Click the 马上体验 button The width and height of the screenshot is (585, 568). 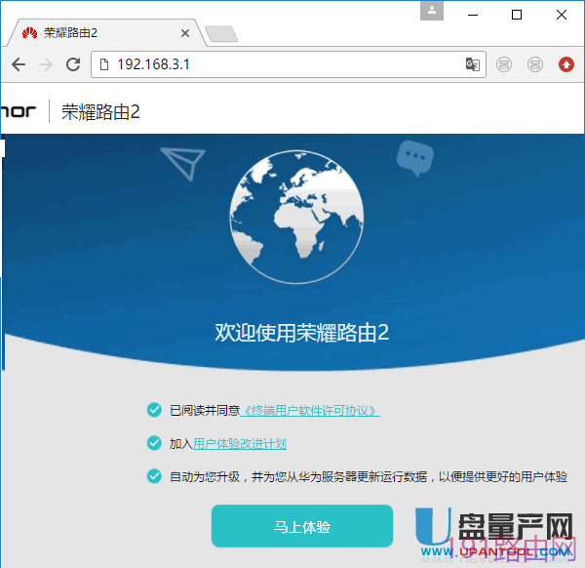[x=302, y=526]
